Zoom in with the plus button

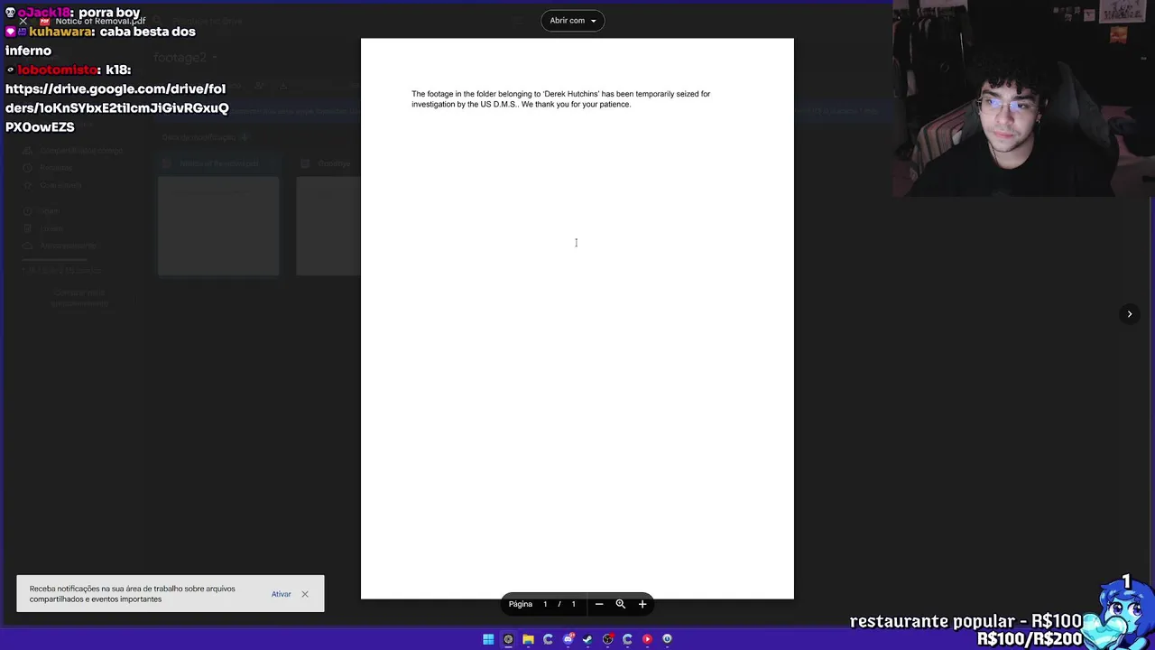point(642,604)
